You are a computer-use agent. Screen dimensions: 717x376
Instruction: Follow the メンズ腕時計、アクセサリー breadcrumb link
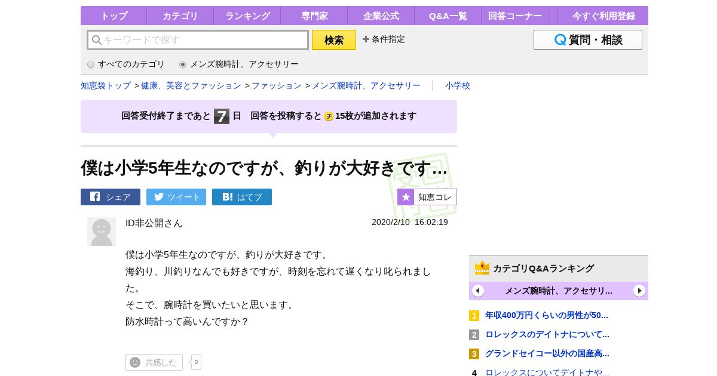(x=366, y=86)
